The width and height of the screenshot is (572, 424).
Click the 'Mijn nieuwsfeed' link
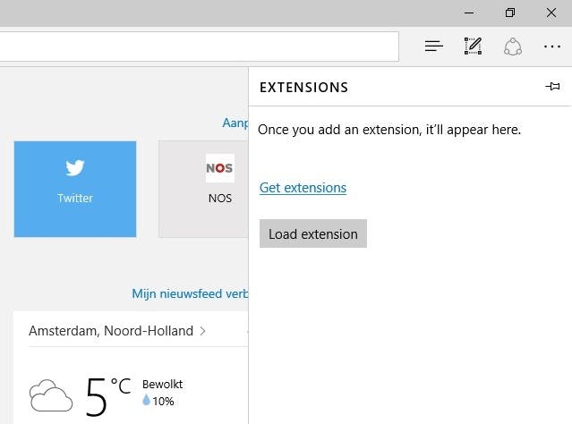(190, 293)
